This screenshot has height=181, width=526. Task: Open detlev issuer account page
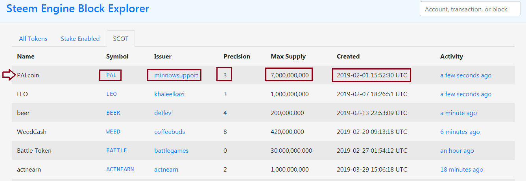tap(162, 113)
